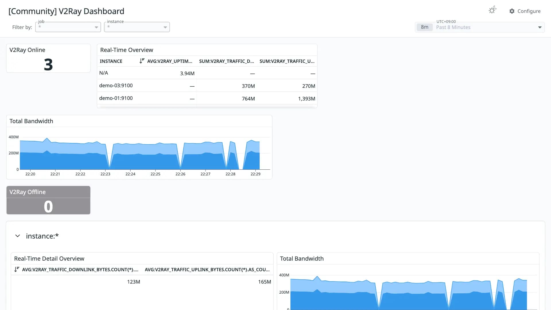Click the 370M downlink value
551x310 pixels.
[248, 86]
